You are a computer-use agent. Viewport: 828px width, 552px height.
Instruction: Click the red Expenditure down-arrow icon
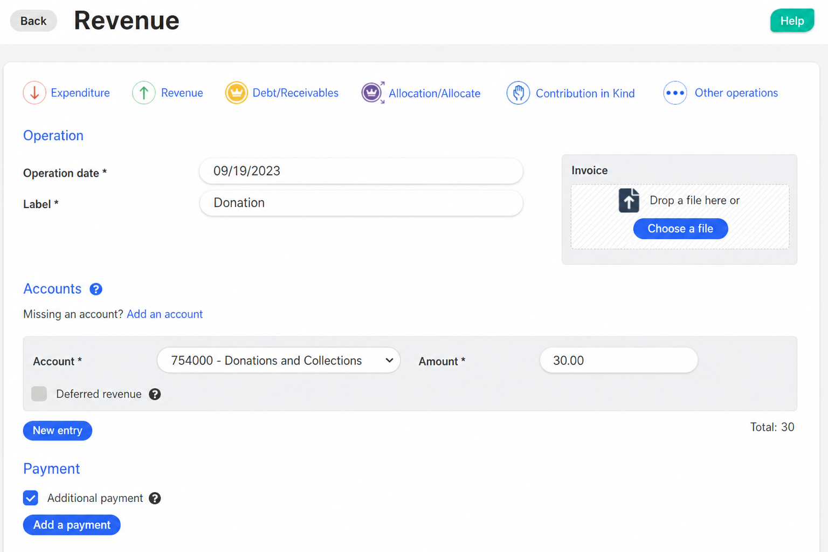[x=34, y=93]
